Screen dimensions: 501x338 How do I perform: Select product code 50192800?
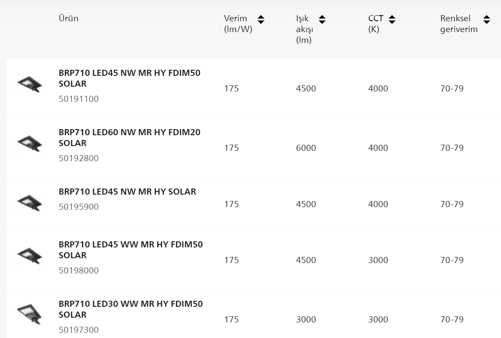[79, 158]
